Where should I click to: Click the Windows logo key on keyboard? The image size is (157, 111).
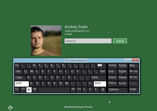click(29, 90)
